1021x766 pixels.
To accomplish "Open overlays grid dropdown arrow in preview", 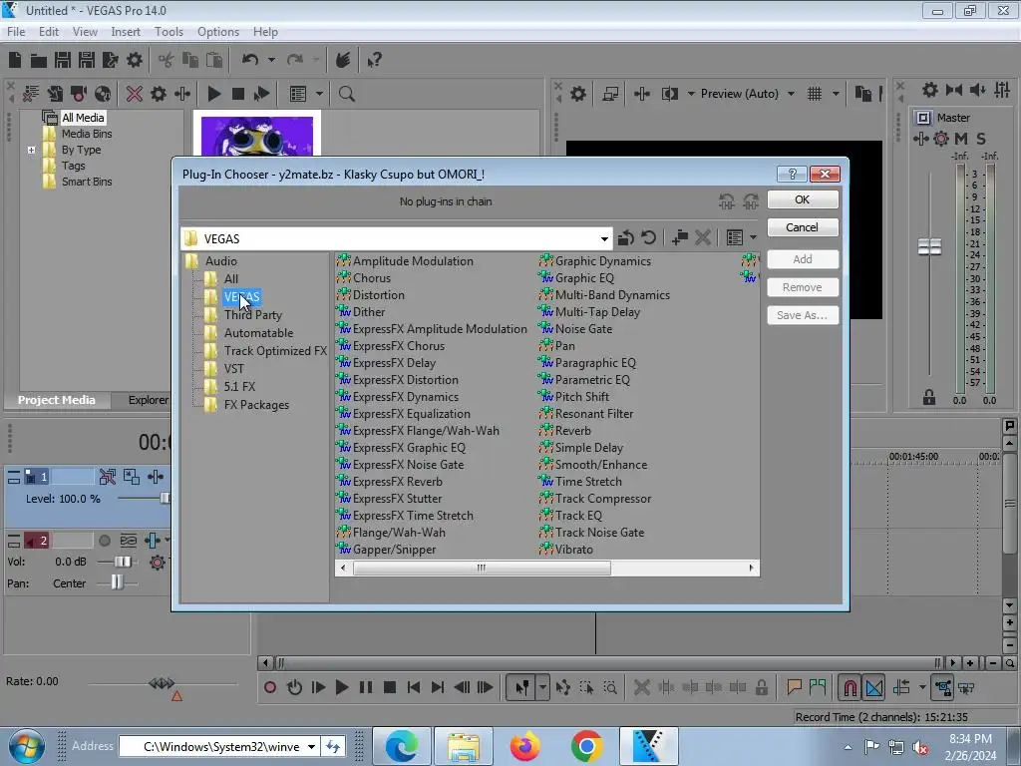I will [837, 94].
